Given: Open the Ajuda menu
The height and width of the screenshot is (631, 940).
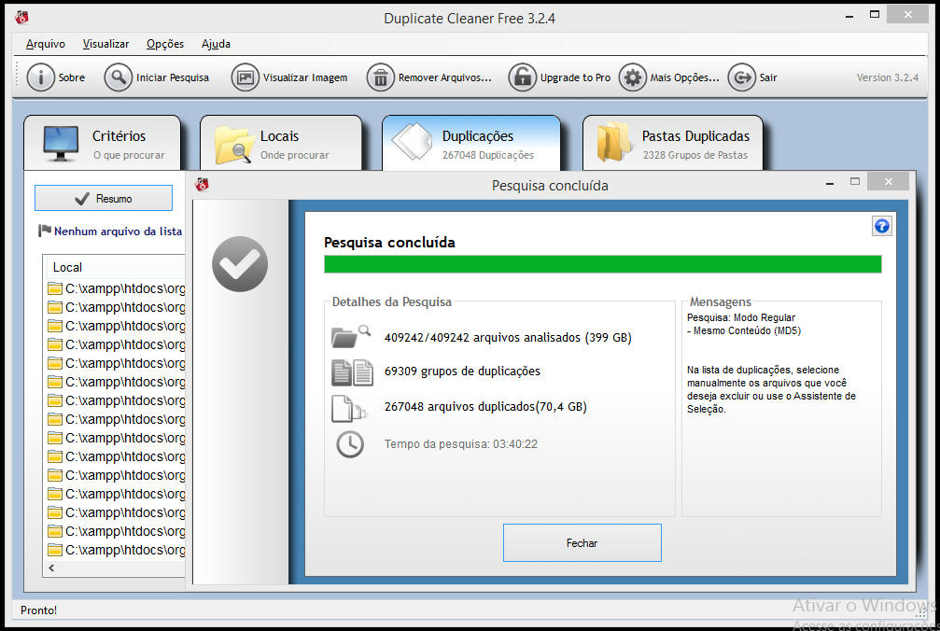Looking at the screenshot, I should (x=216, y=44).
